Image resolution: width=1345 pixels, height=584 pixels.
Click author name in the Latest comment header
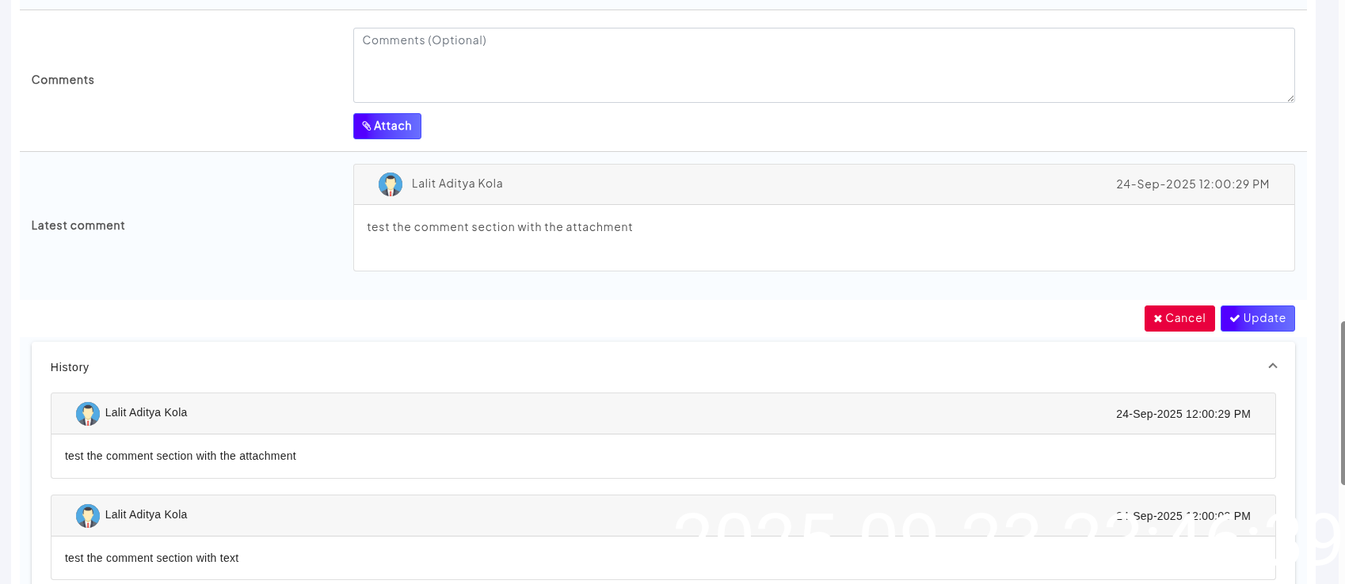[x=457, y=184]
